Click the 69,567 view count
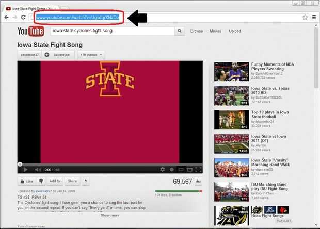 [182, 181]
